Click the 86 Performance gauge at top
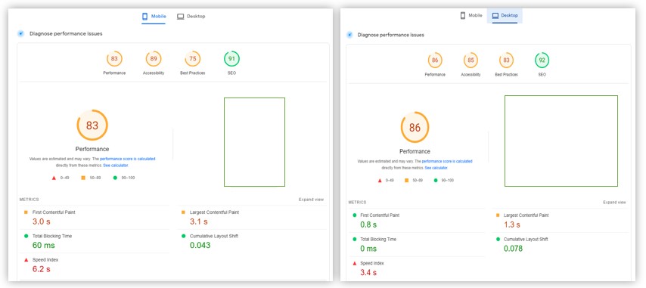 (x=435, y=60)
